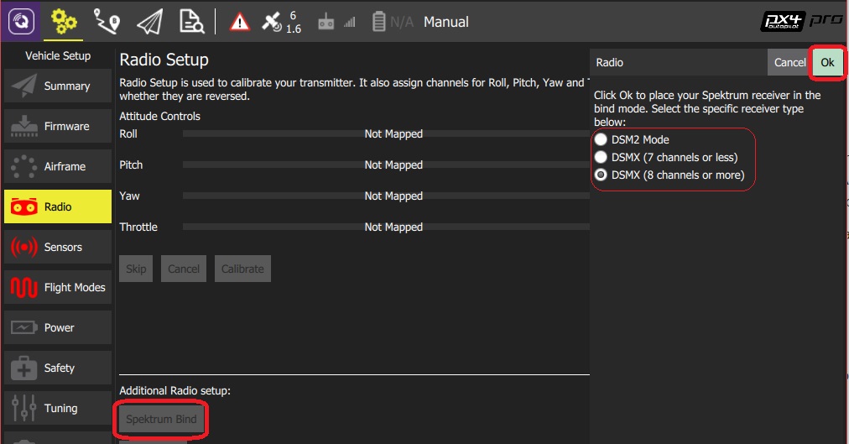This screenshot has height=444, width=849.
Task: Open the Manual flight mode selector
Action: (445, 23)
